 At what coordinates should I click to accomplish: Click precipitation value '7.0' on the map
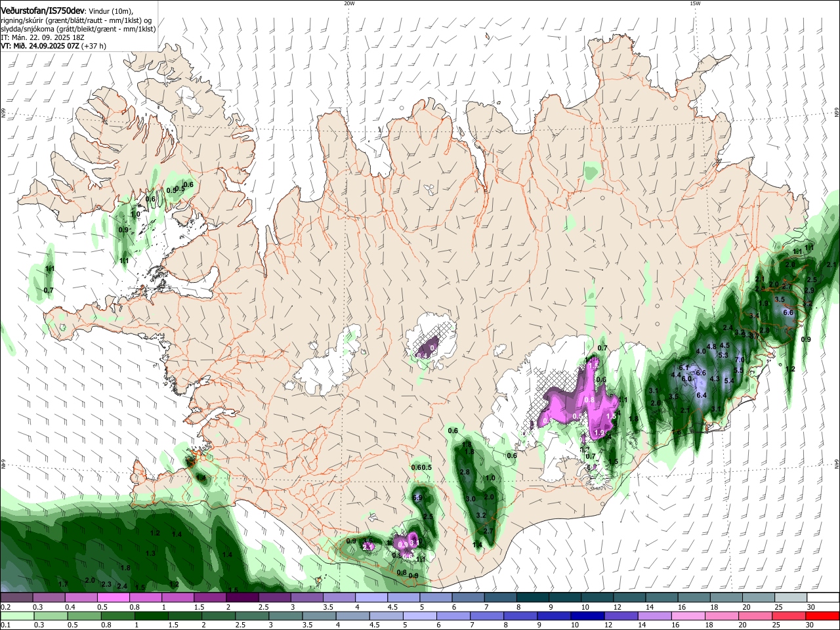pyautogui.click(x=739, y=360)
